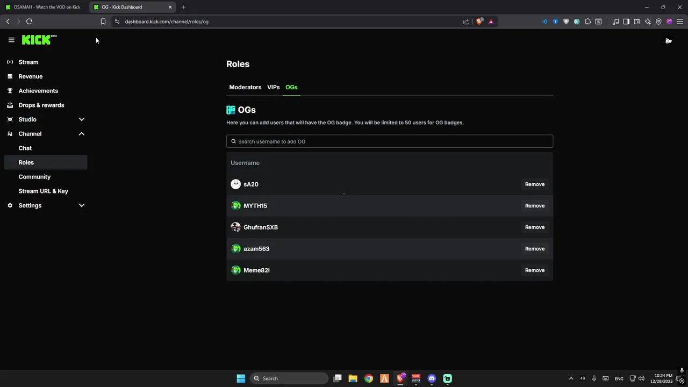Image resolution: width=688 pixels, height=387 pixels.
Task: Launch Chrome from the taskbar
Action: coord(369,378)
